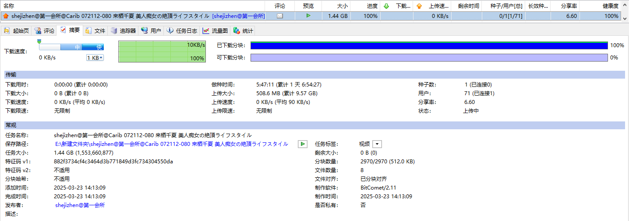Click the task list scrollbar up arrow
Image resolution: width=629 pixels, height=221 pixels.
[625, 3]
